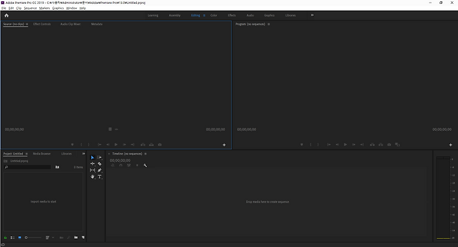Export frame from the Source monitor
The height and width of the screenshot is (247, 458).
pos(160,145)
